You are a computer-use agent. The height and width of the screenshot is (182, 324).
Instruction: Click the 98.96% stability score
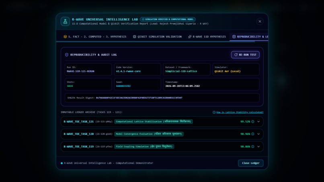click(x=245, y=134)
